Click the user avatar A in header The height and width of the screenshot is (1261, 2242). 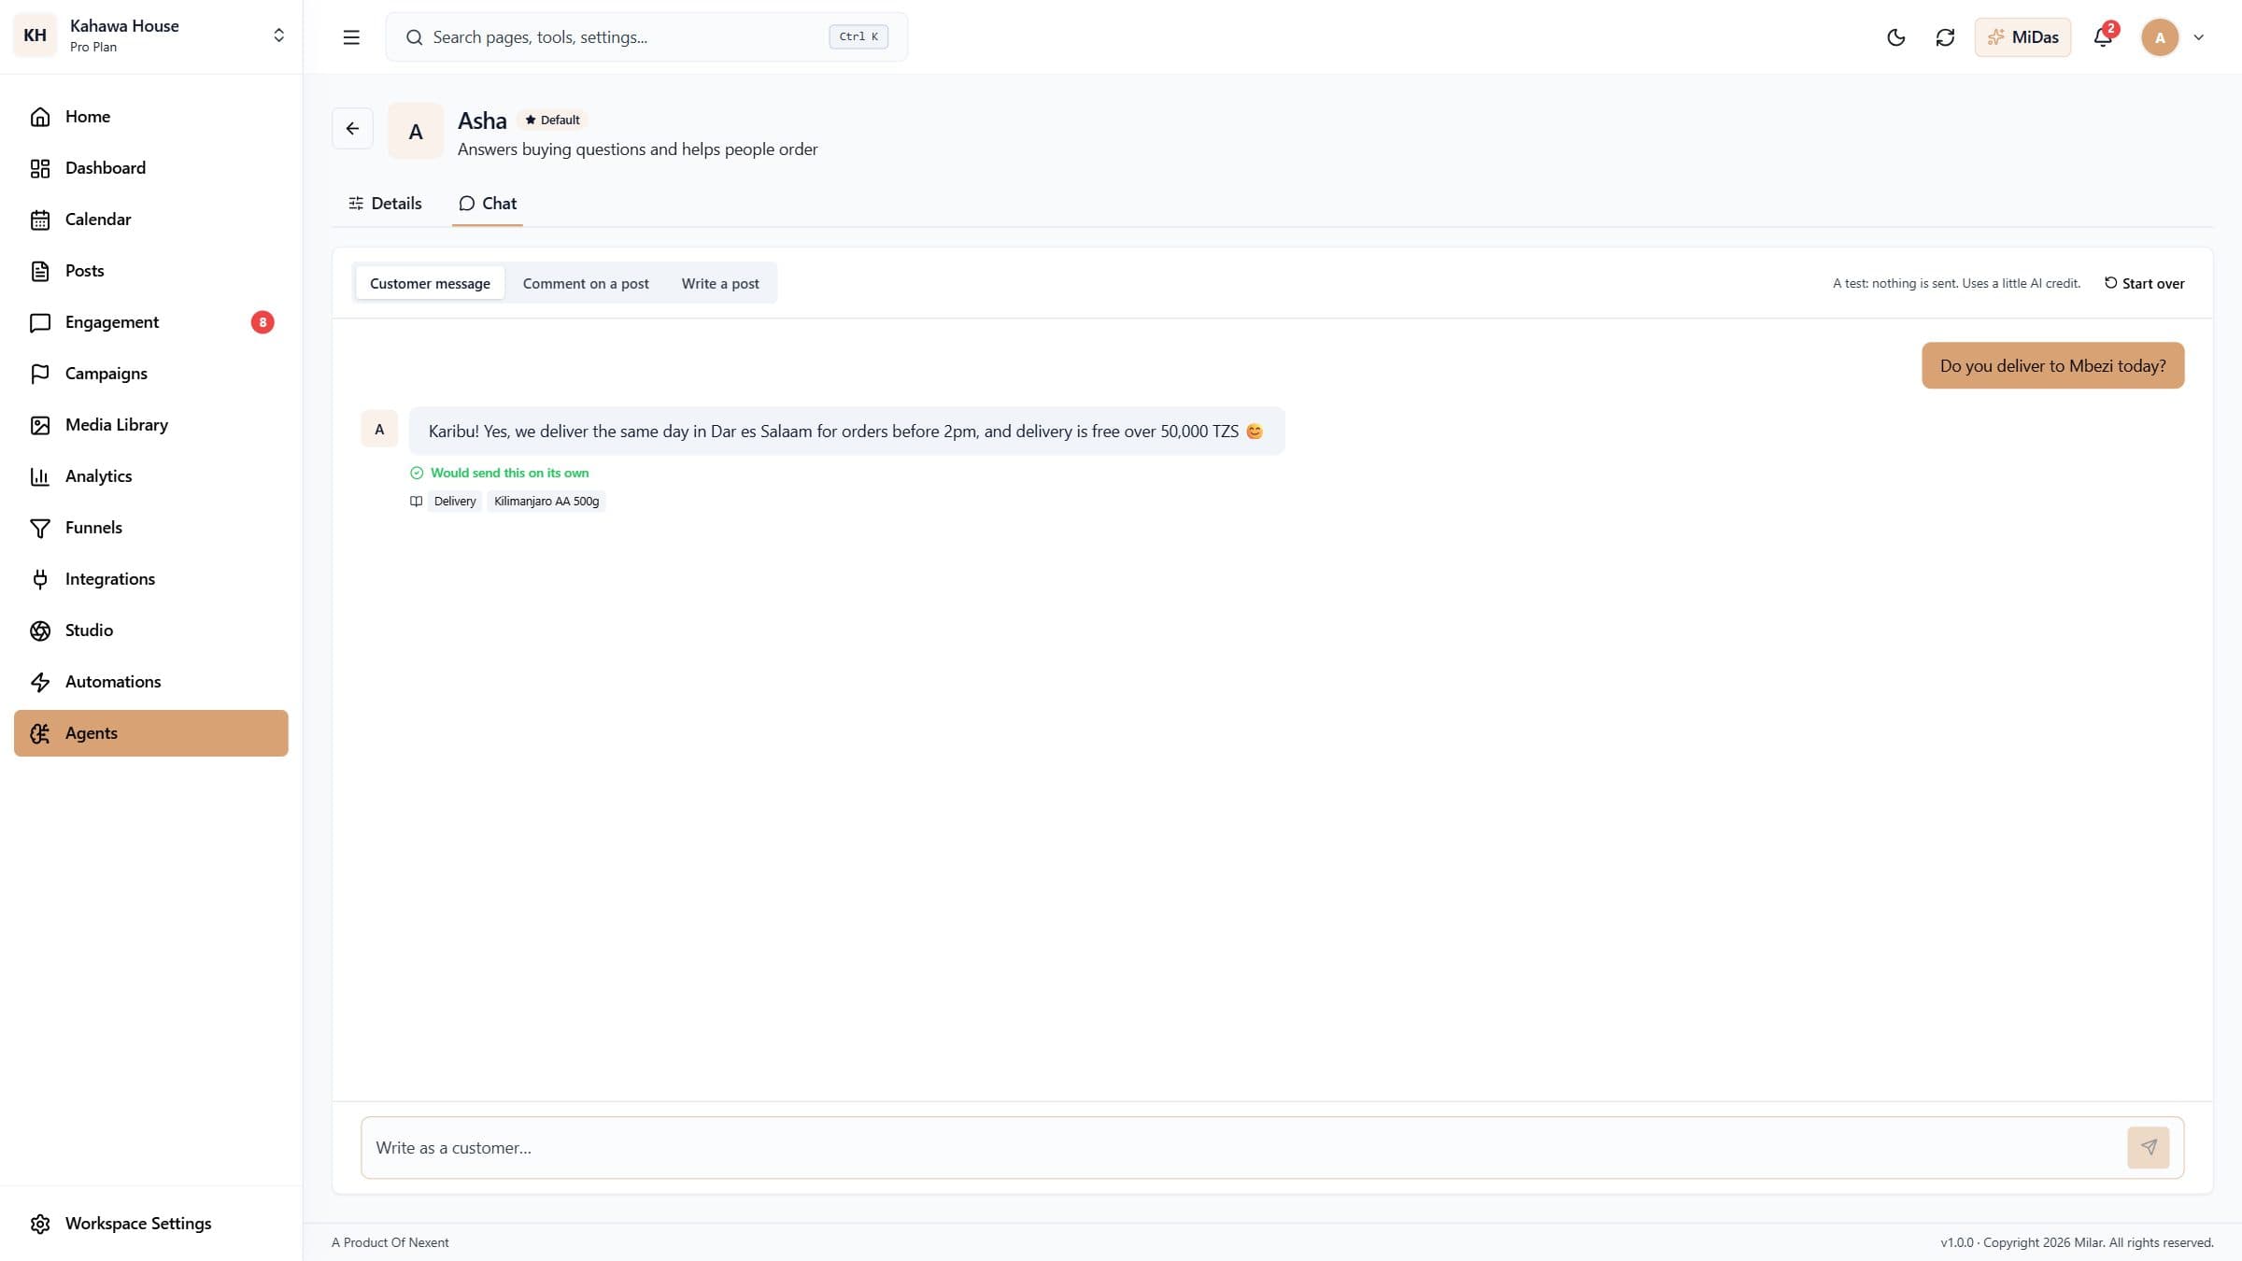tap(2159, 37)
